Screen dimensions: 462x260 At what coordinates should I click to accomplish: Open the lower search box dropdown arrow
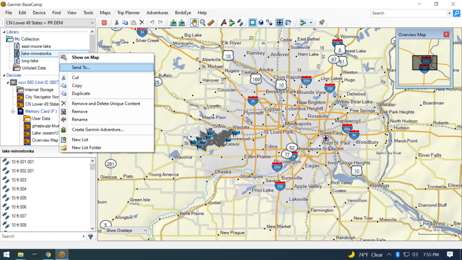83,237
